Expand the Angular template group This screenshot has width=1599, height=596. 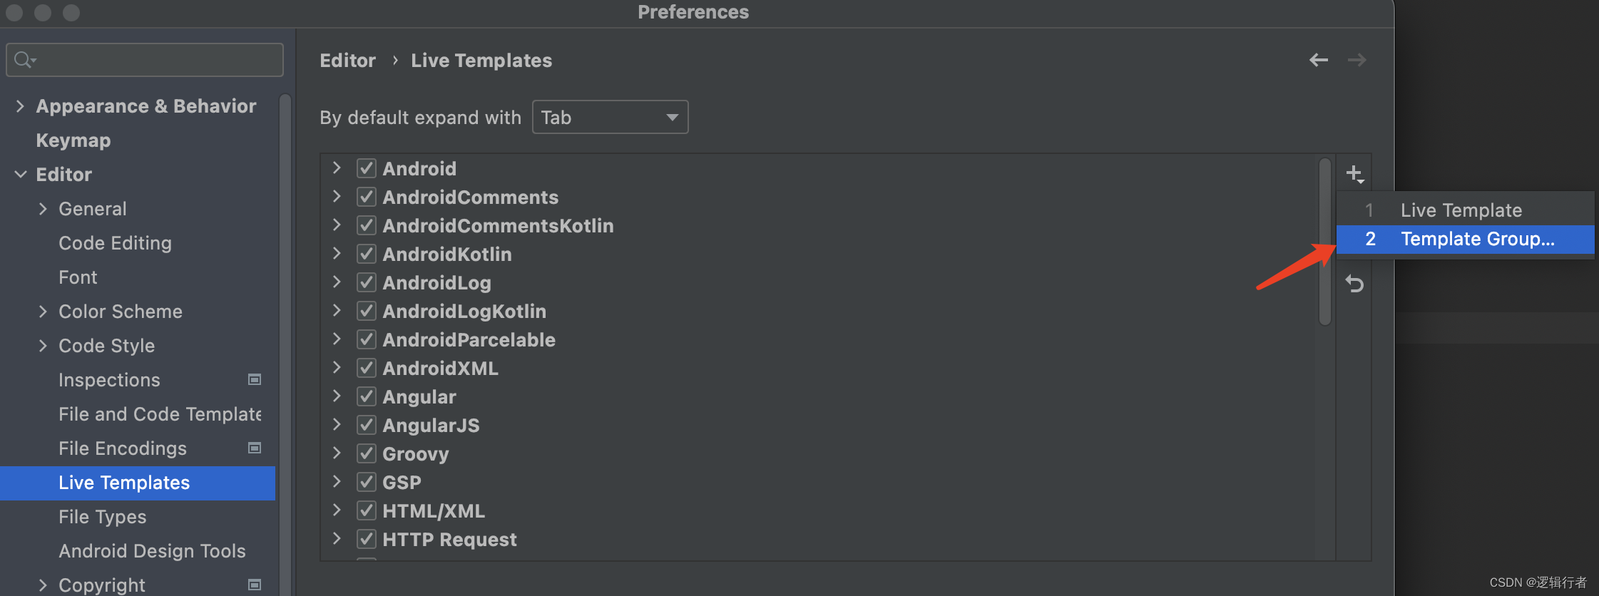(x=337, y=396)
